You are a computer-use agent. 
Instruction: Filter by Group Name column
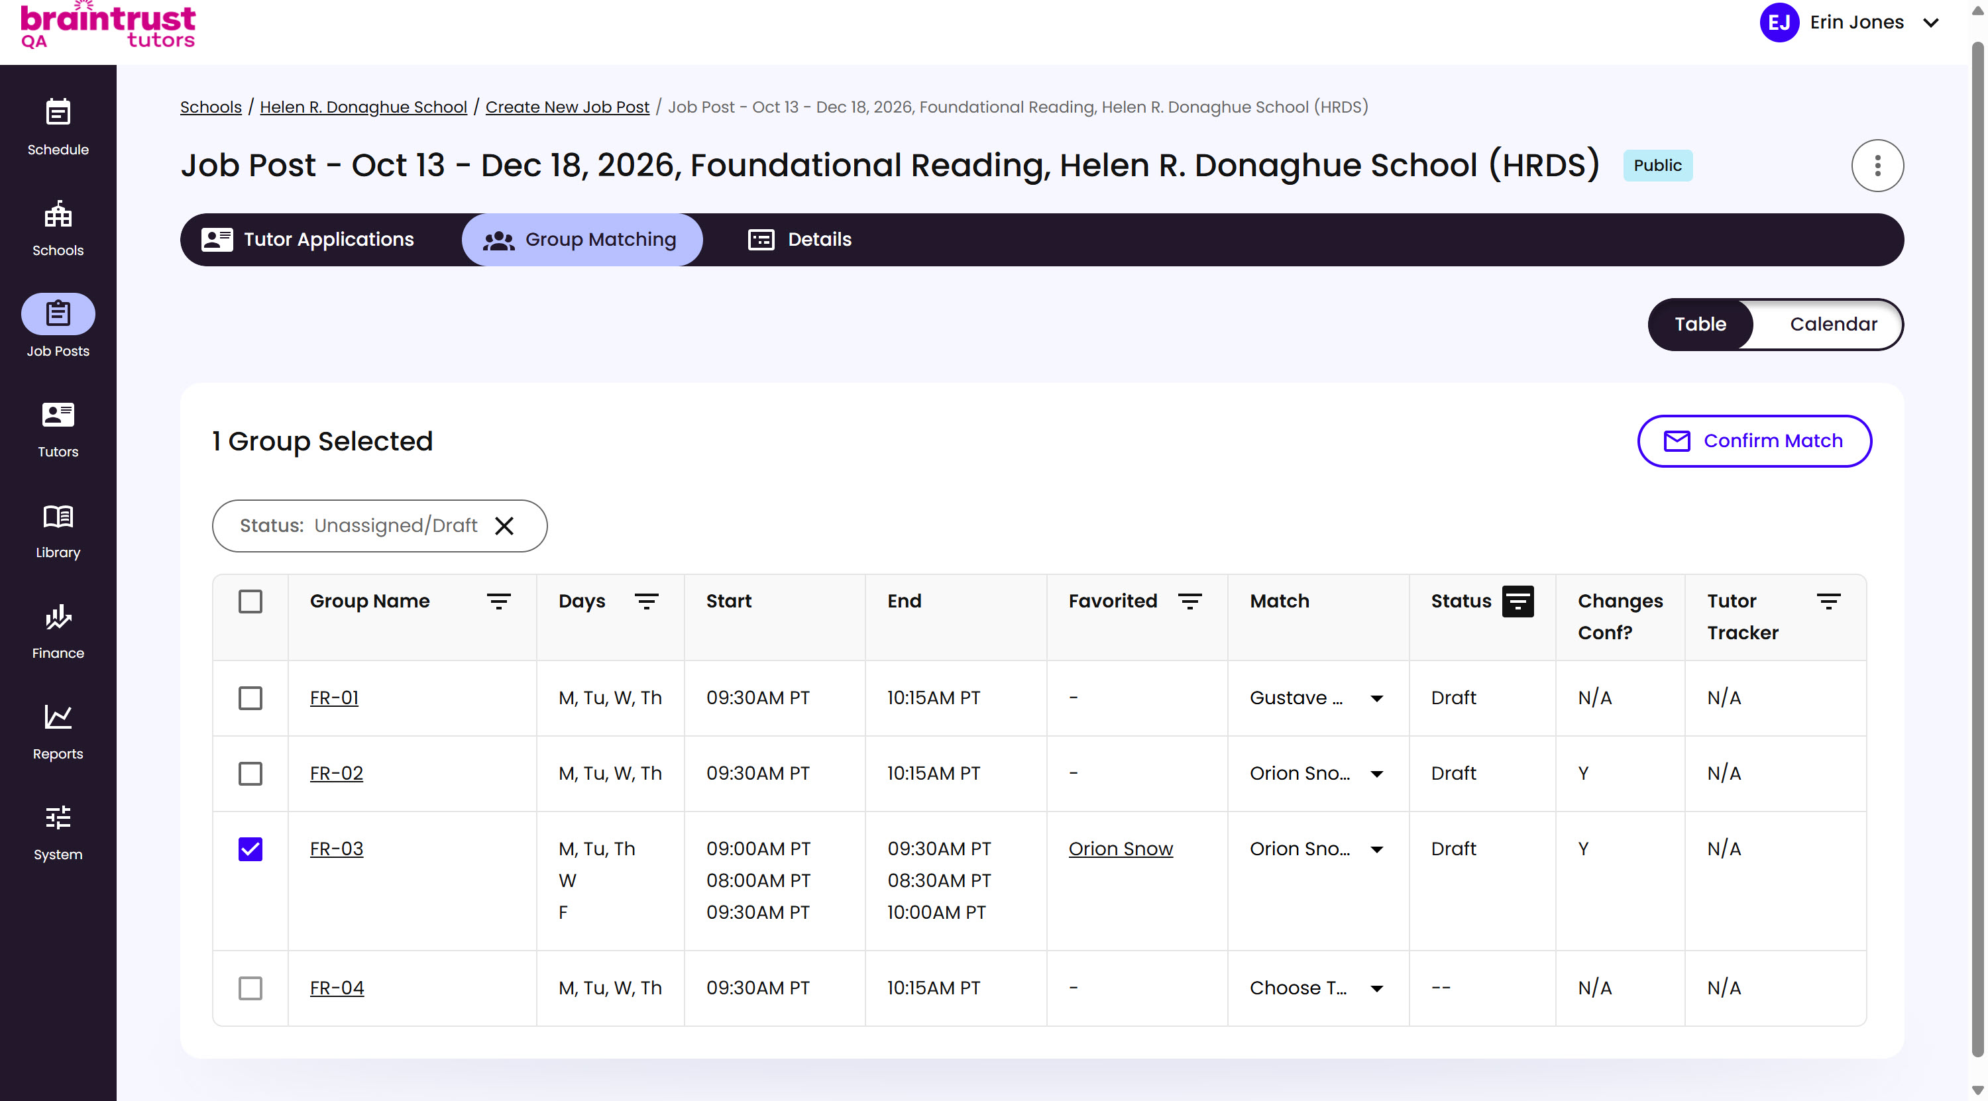498,601
